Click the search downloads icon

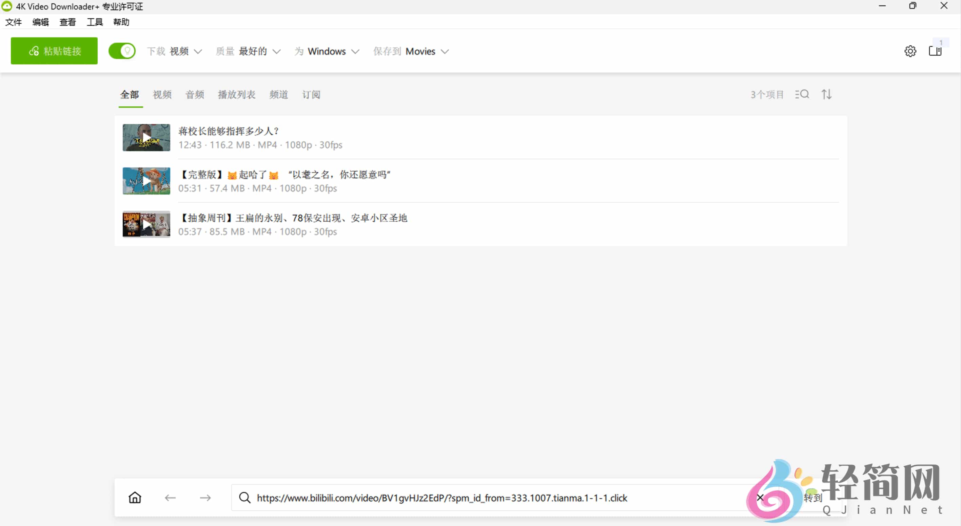click(x=802, y=94)
